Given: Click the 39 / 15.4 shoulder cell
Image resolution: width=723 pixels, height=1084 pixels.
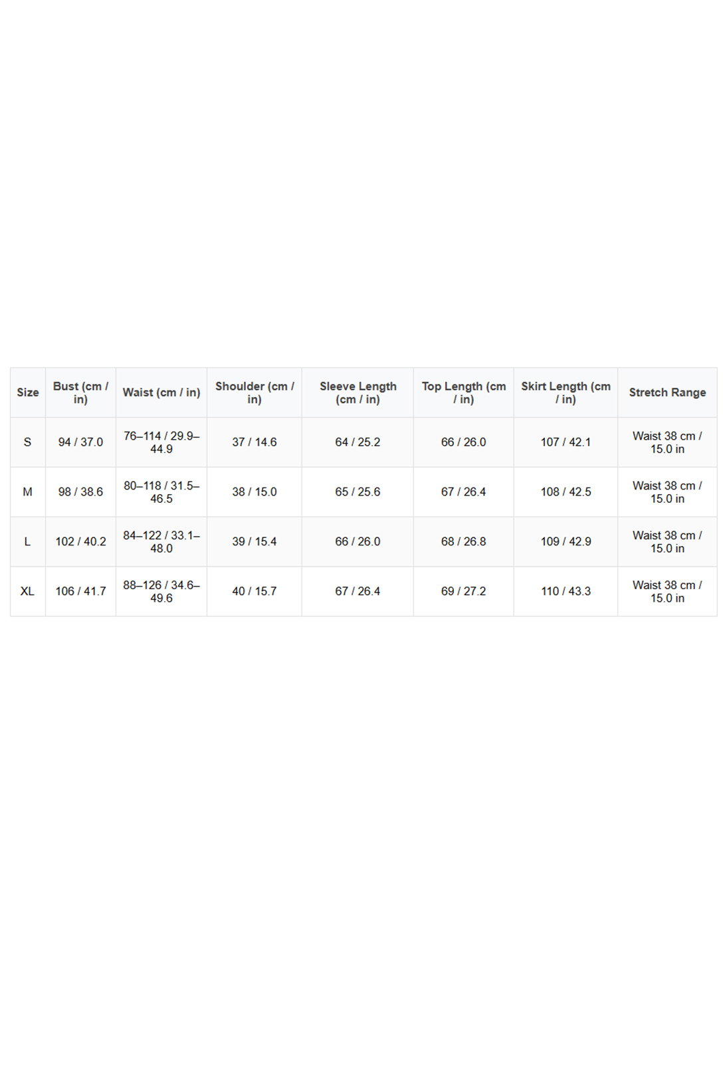Looking at the screenshot, I should click(x=255, y=542).
